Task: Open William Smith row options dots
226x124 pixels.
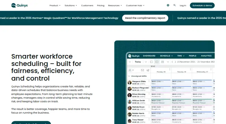Action: click(149, 100)
